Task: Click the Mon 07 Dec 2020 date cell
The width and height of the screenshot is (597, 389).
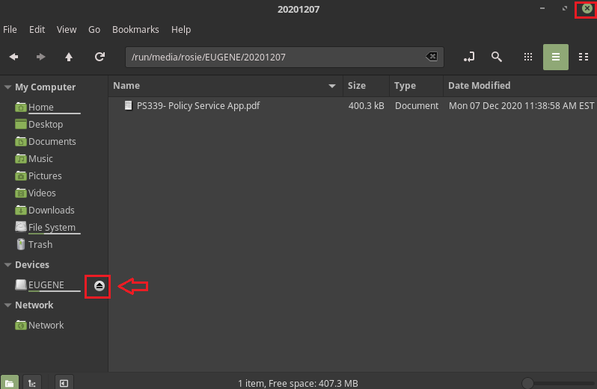Action: tap(521, 105)
